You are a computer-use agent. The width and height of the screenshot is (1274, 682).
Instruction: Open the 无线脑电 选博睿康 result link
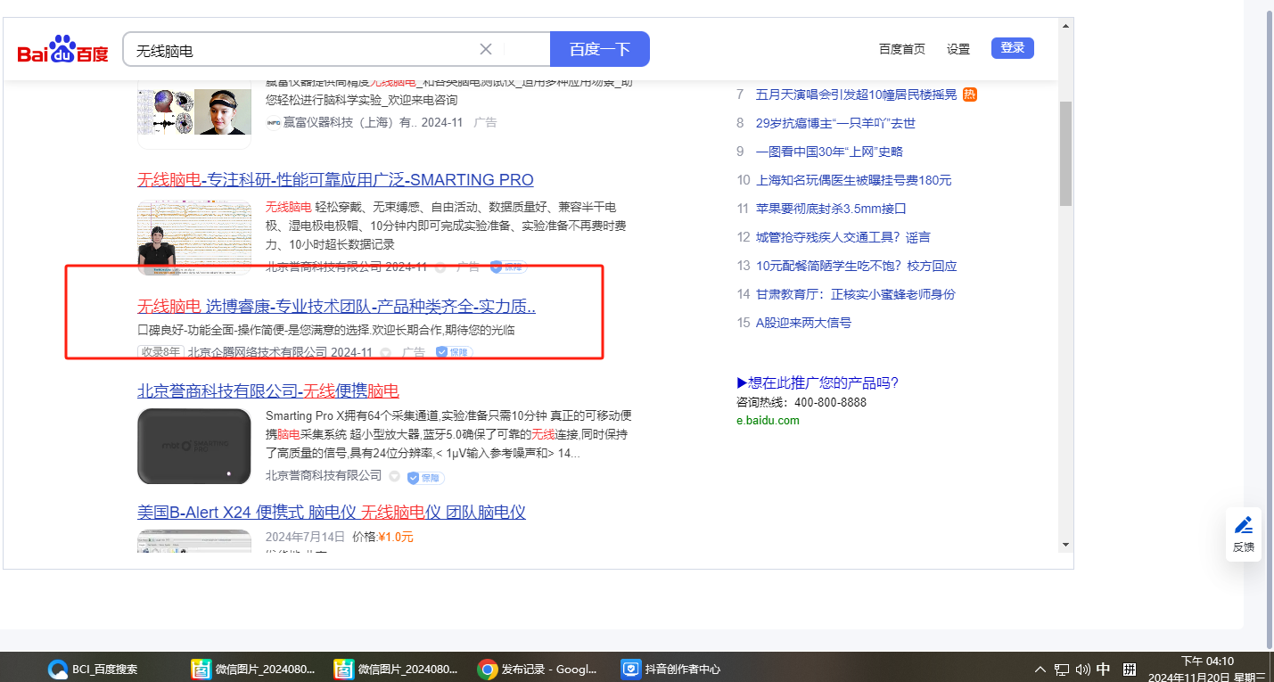[x=336, y=307]
